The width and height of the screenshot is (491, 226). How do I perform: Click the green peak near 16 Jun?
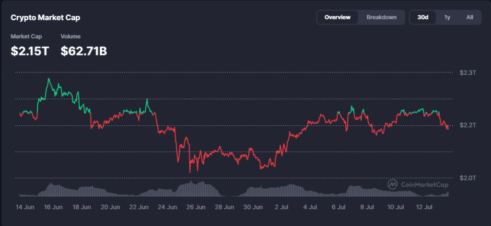[48, 79]
